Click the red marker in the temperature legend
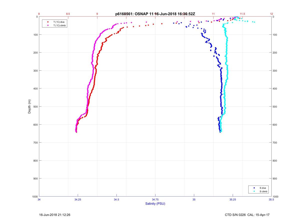The width and height of the screenshot is (300, 221). (48, 22)
